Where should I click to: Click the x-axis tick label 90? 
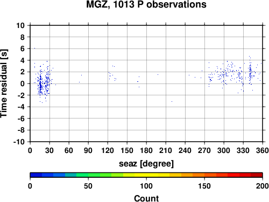pyautogui.click(x=88, y=150)
